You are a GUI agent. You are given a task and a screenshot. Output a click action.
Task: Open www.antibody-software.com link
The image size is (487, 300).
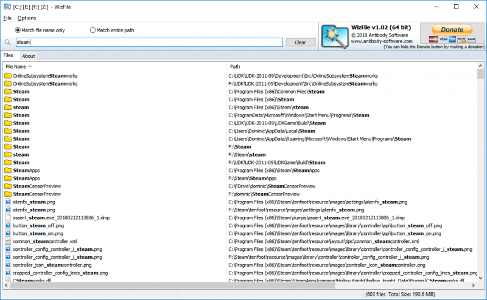coord(382,41)
